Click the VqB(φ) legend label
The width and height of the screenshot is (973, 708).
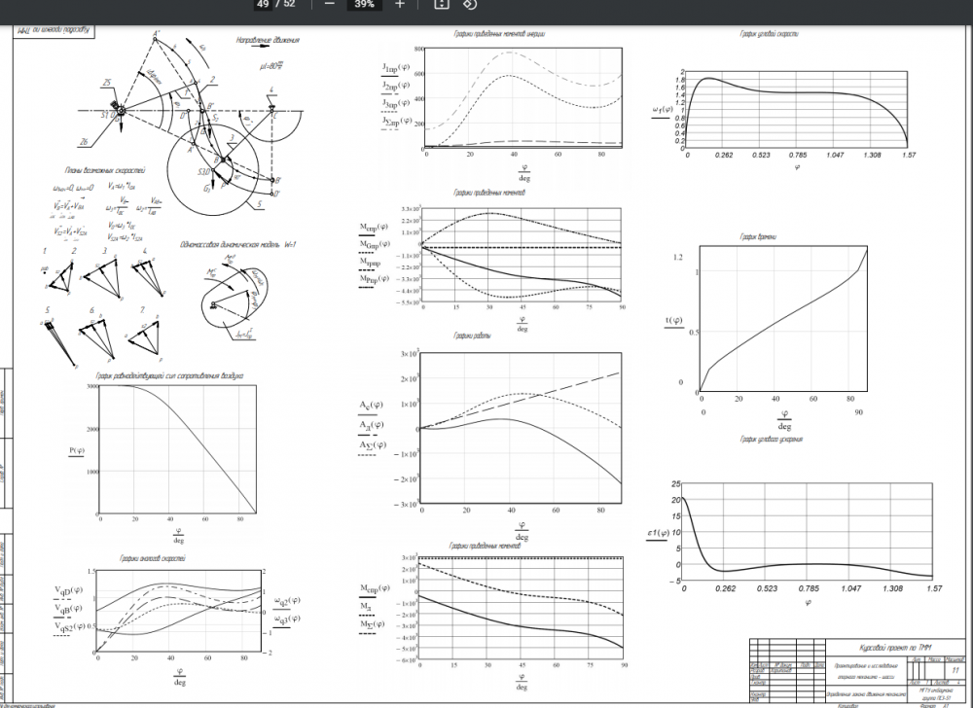68,608
